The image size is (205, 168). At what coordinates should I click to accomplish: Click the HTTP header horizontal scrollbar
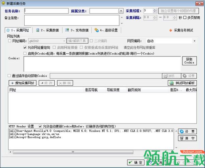coord(73,152)
